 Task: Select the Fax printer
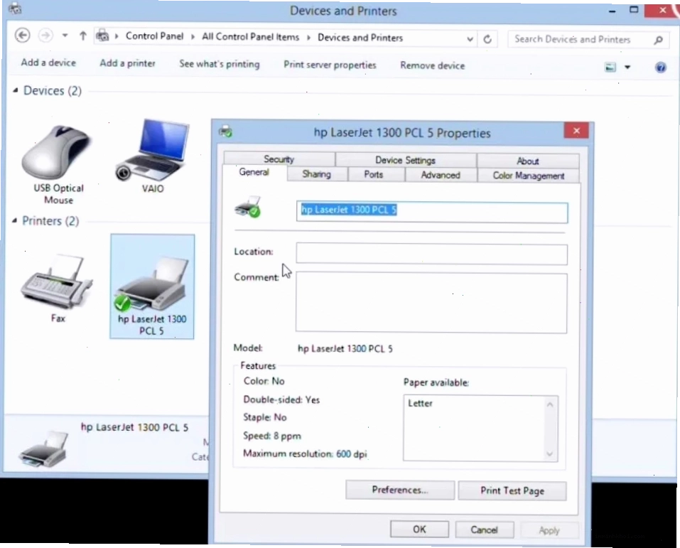click(57, 287)
